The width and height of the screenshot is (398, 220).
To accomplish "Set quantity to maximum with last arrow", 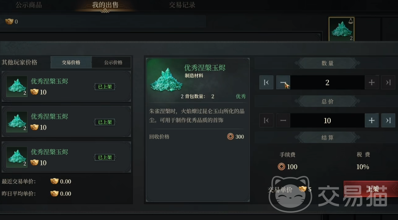I will (388, 83).
